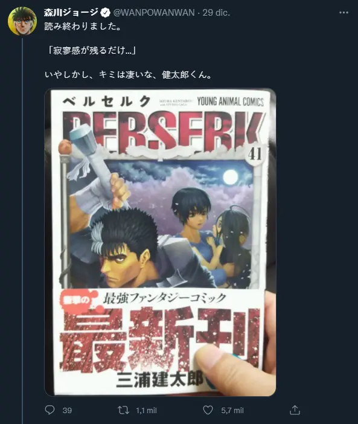Open the 29 dic. timestamp link
Screen dimensions: 358x424
(216, 13)
